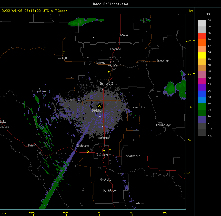
Task: Click the white asterisk marker east of Innisfail
Action: (129, 78)
